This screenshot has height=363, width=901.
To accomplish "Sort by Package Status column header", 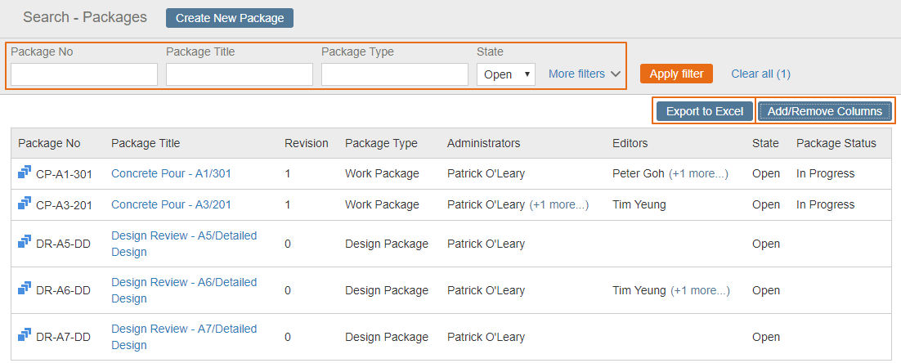I will pos(836,143).
